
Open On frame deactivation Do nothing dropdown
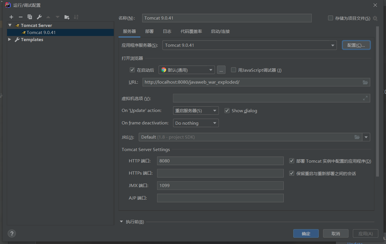point(196,123)
